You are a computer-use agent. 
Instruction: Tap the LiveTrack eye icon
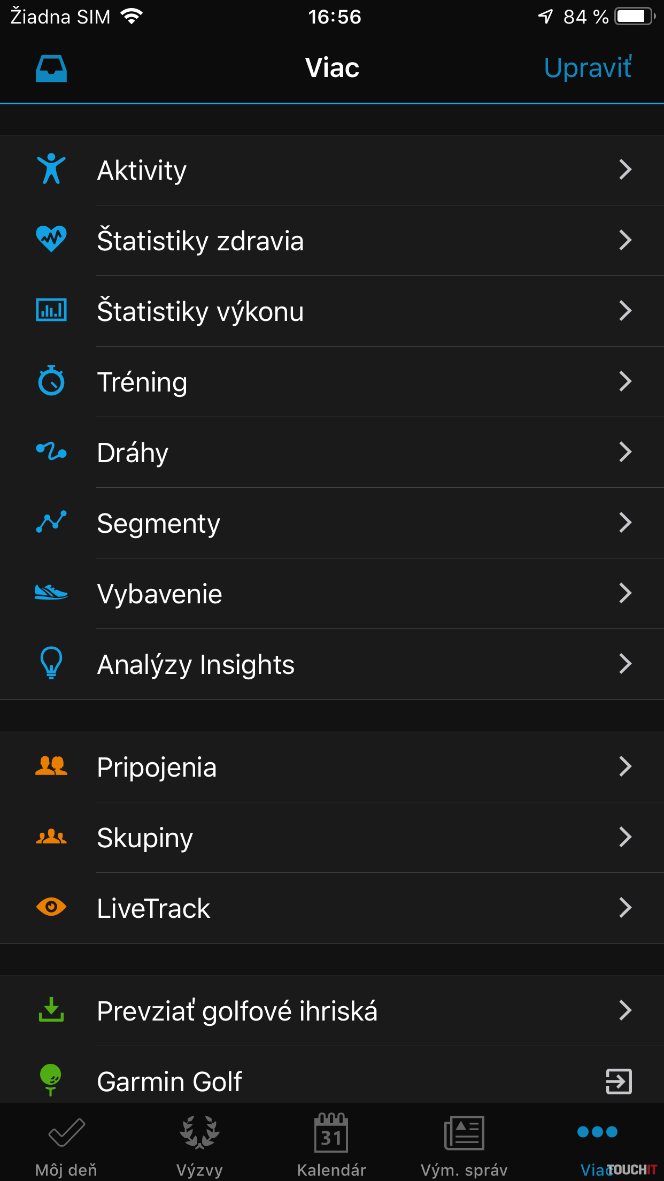(x=51, y=907)
